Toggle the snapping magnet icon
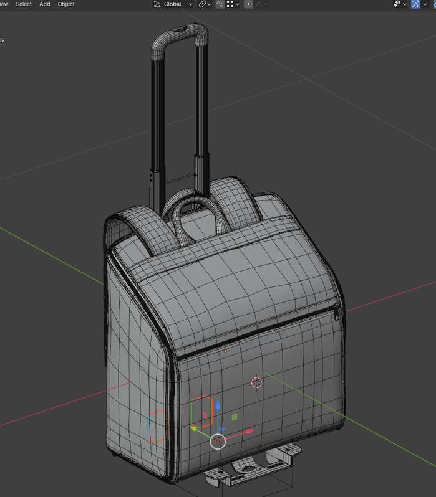 click(x=220, y=4)
